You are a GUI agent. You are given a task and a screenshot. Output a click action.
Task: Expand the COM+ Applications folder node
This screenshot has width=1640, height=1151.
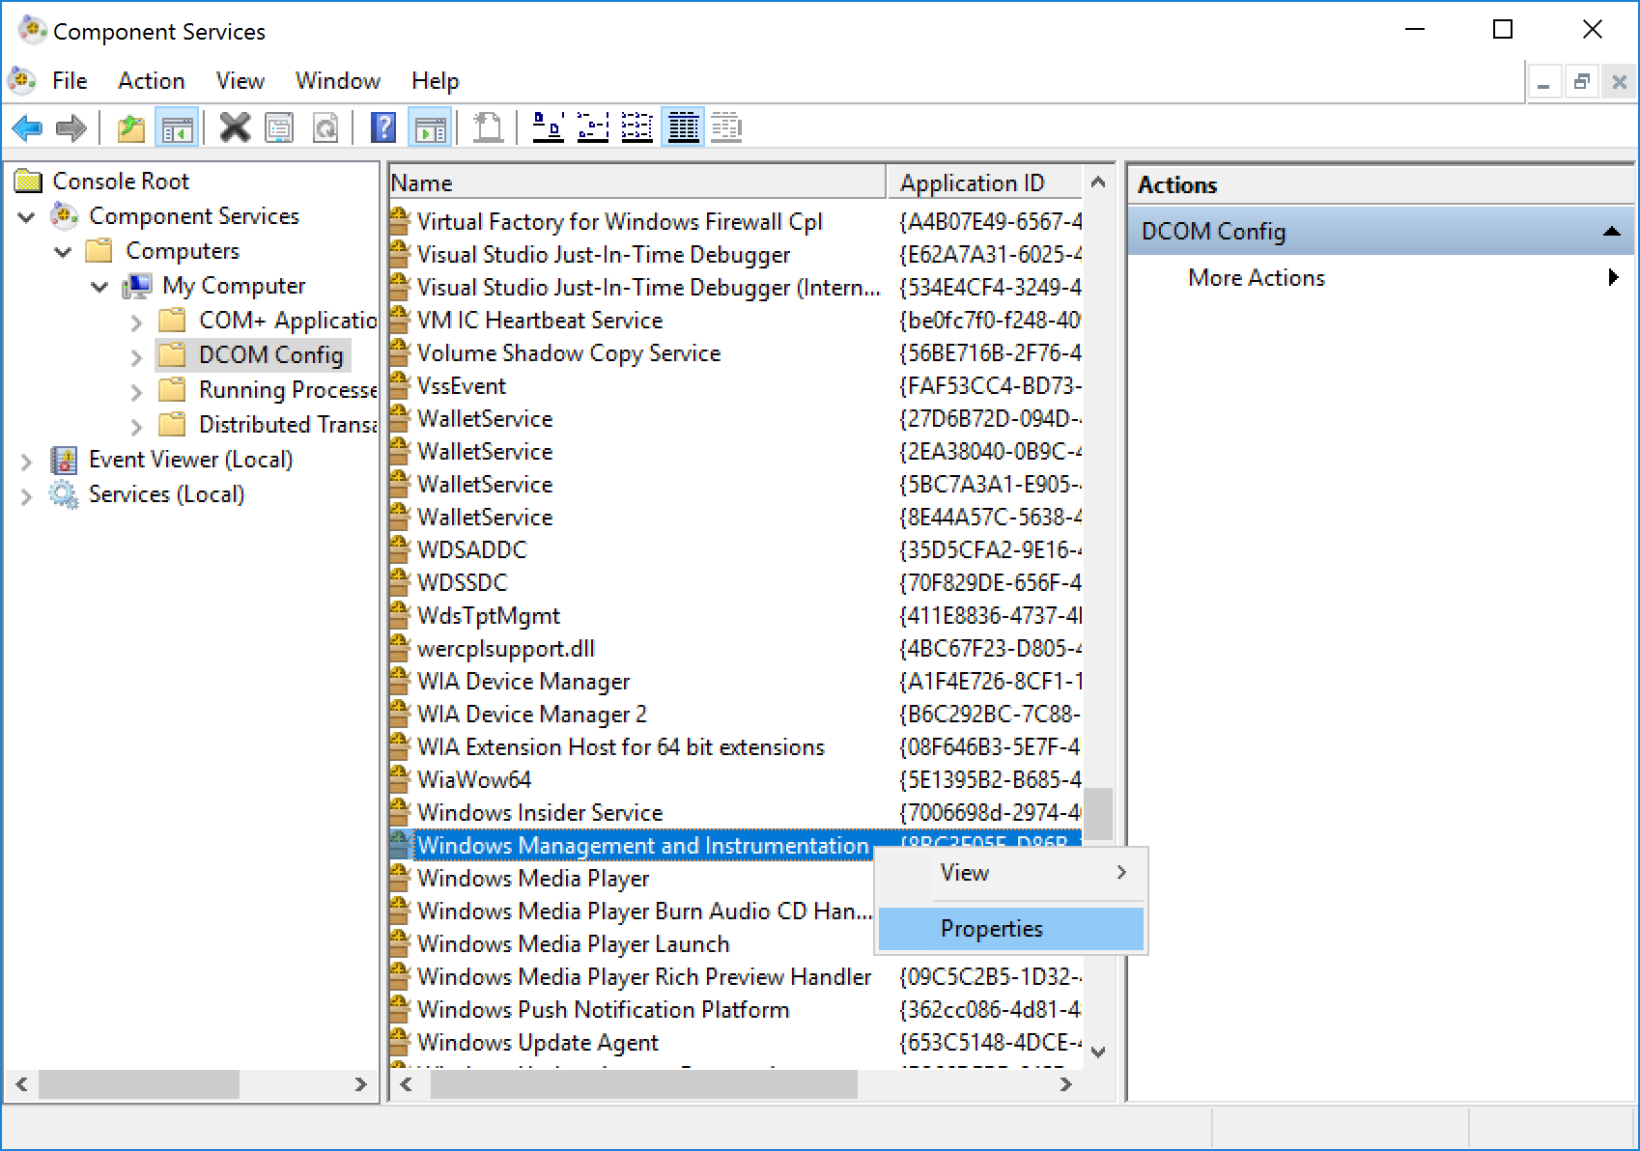pyautogui.click(x=136, y=323)
